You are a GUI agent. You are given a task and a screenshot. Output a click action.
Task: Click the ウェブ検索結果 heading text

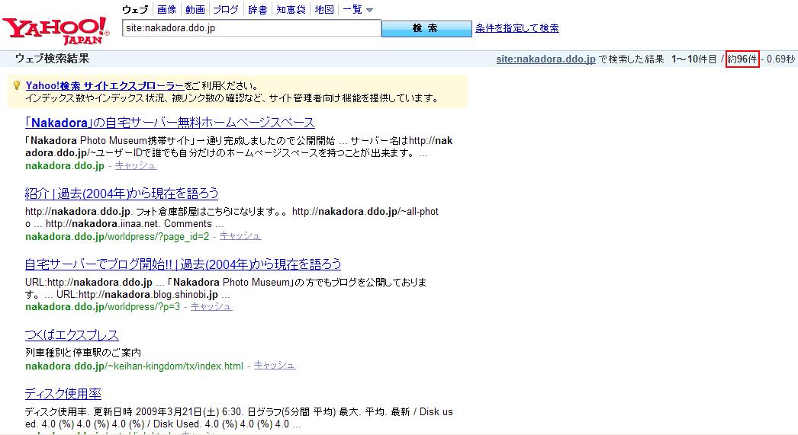[x=52, y=59]
